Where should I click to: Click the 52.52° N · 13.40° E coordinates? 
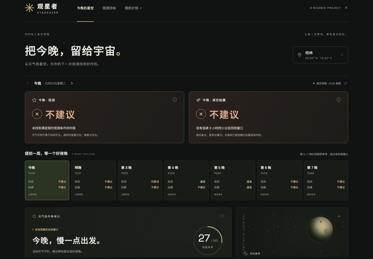coord(319,58)
